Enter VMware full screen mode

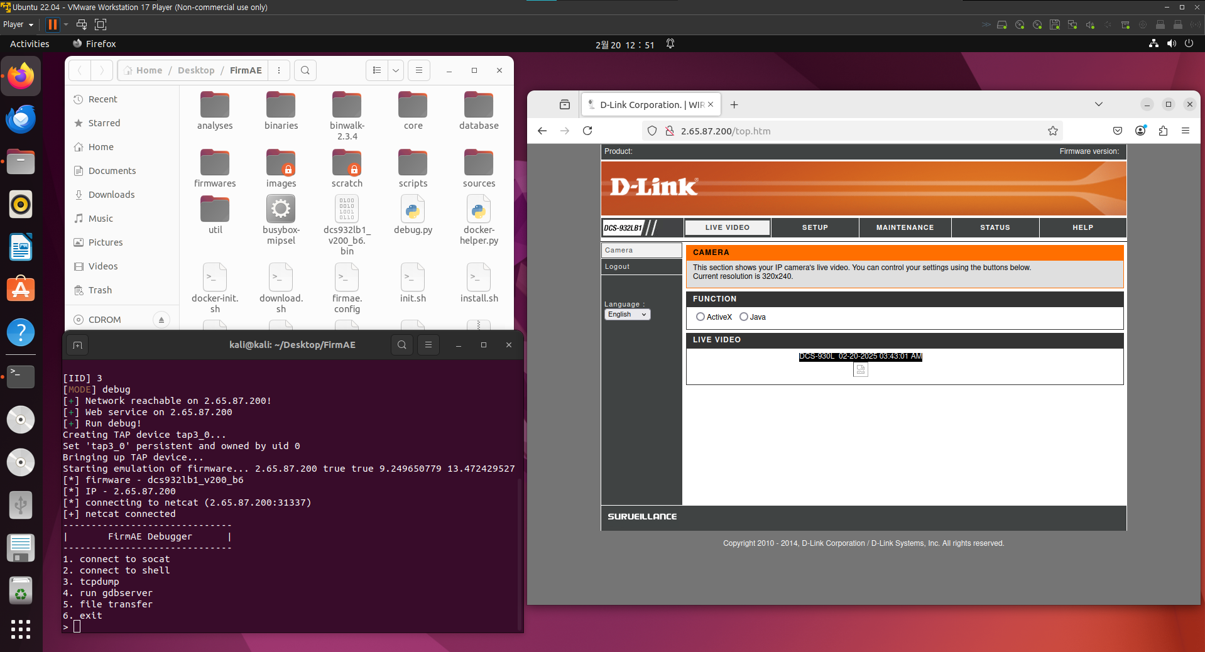101,24
